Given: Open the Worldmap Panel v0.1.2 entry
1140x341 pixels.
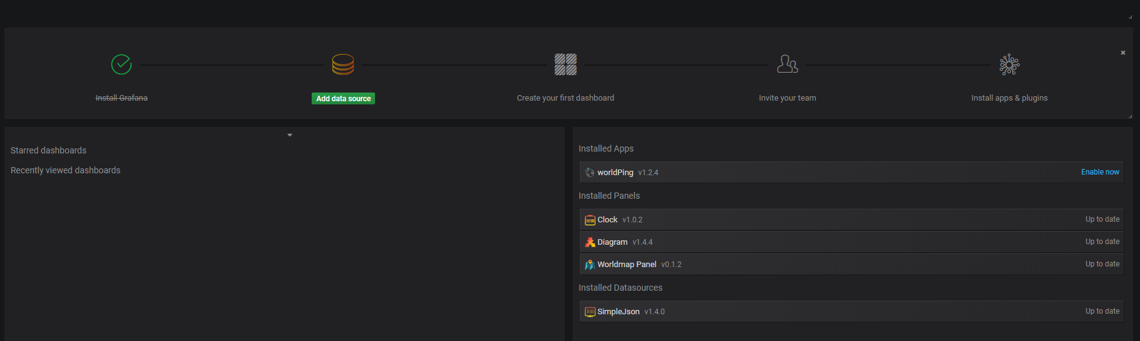Looking at the screenshot, I should tap(851, 264).
